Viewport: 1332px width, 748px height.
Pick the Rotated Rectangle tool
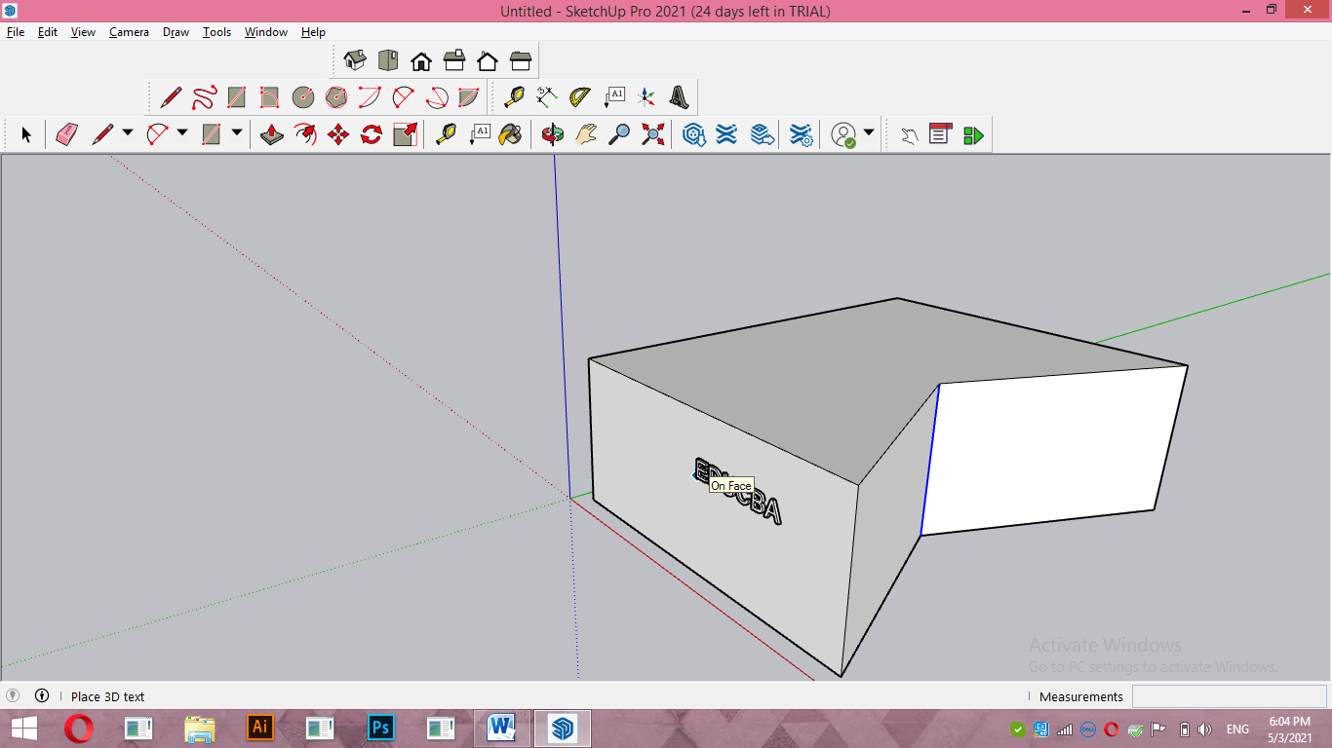coord(270,97)
